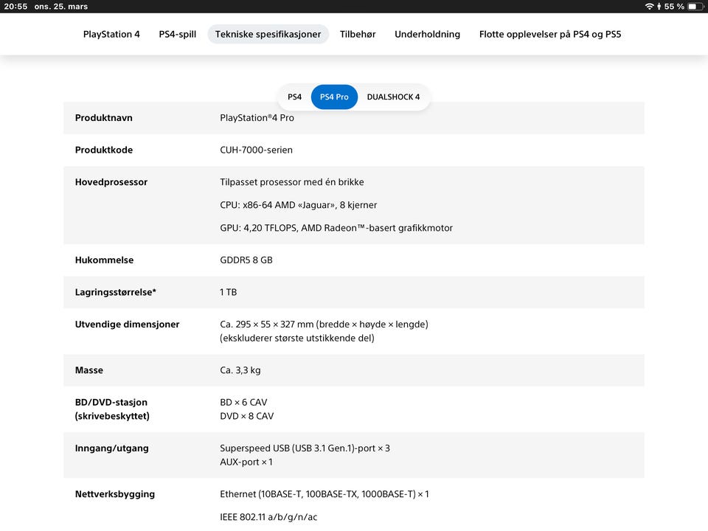Open the PS4-spill tab
The image size is (708, 531).
tap(178, 35)
